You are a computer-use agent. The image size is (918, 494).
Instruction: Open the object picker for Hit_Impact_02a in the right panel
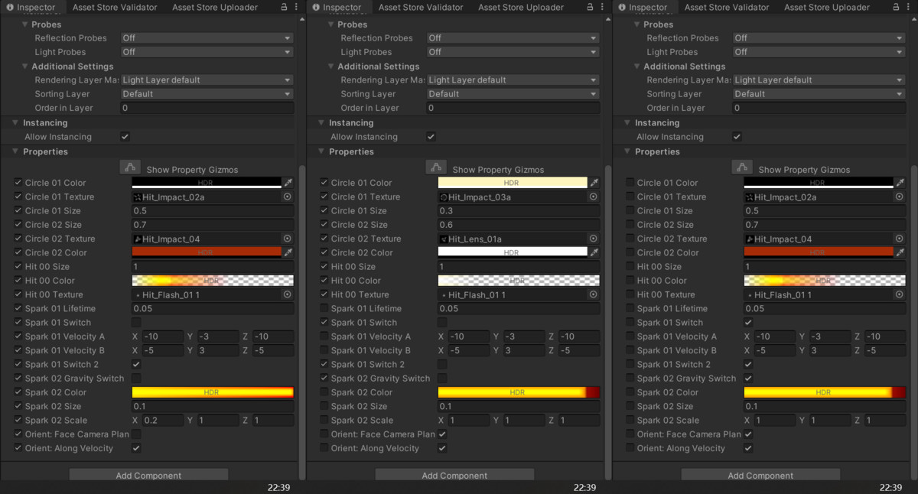pos(900,197)
